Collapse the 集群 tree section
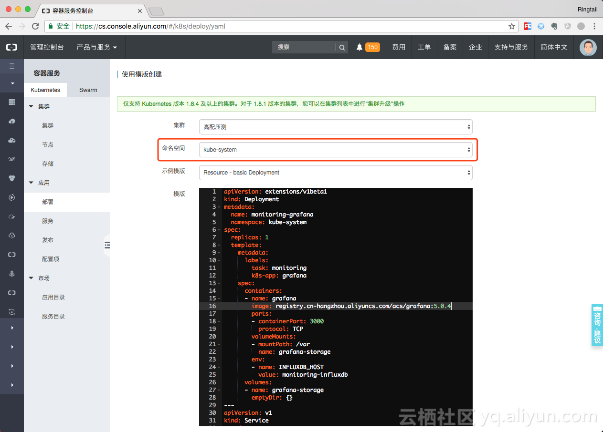 tap(32, 106)
